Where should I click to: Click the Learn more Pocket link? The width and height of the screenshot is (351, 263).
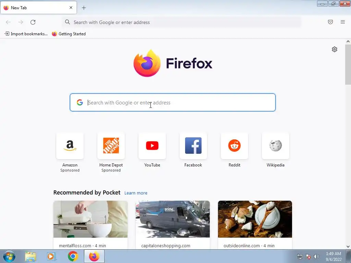[x=136, y=193]
